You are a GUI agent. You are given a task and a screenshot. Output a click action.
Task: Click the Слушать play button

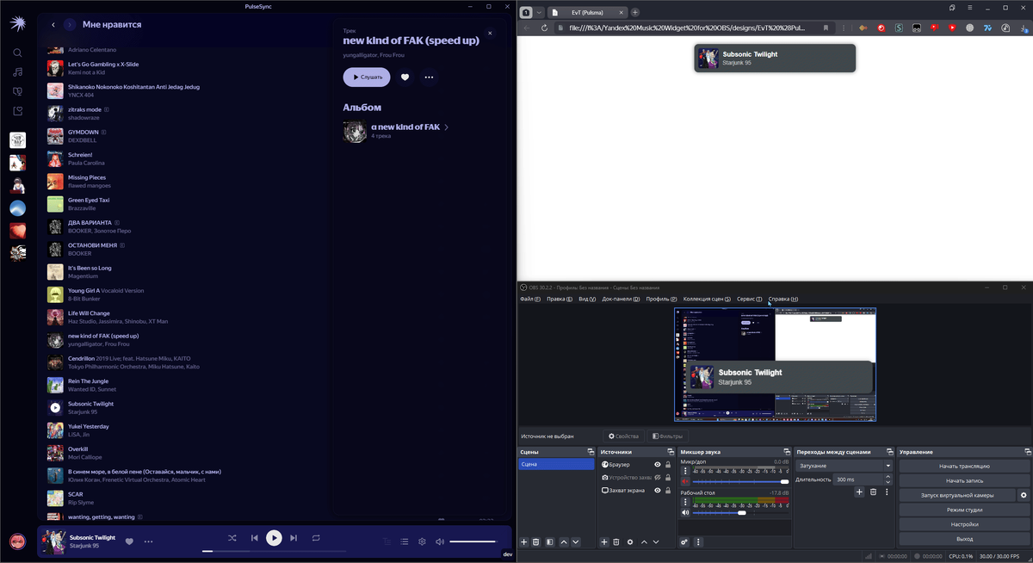[x=367, y=77]
